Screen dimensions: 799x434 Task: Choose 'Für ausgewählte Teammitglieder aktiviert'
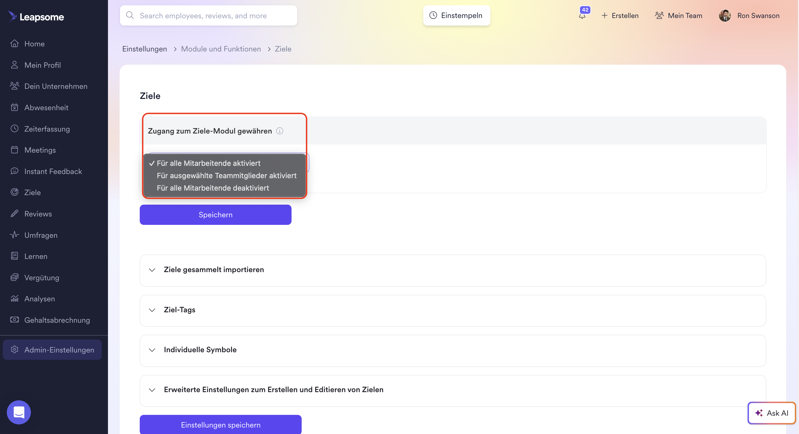pos(225,176)
